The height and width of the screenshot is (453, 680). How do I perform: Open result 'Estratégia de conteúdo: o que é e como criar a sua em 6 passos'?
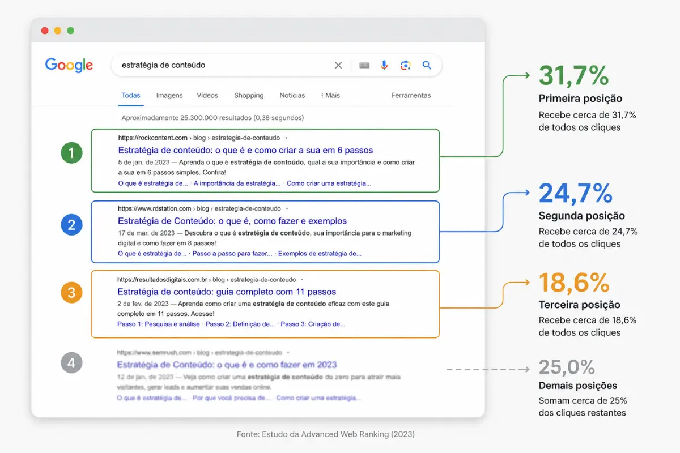(245, 150)
